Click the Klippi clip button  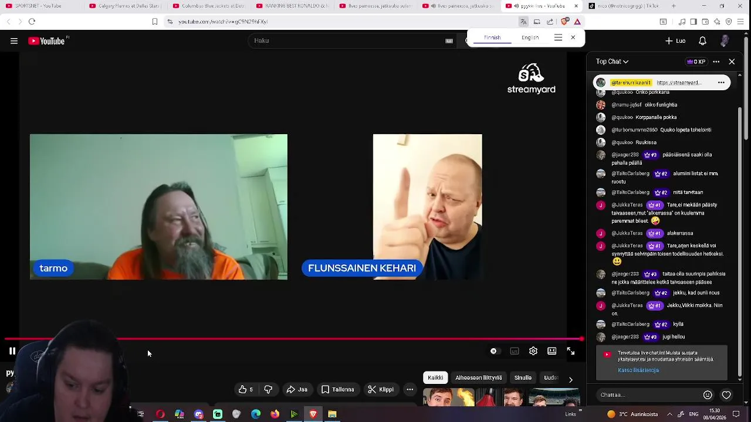[381, 389]
